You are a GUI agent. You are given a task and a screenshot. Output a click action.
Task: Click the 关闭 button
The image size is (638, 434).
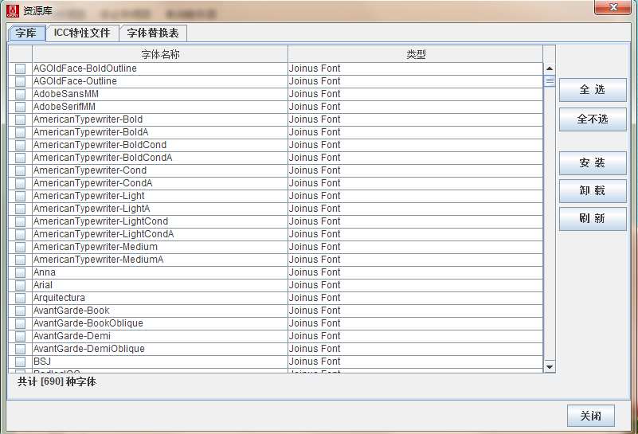tap(591, 416)
